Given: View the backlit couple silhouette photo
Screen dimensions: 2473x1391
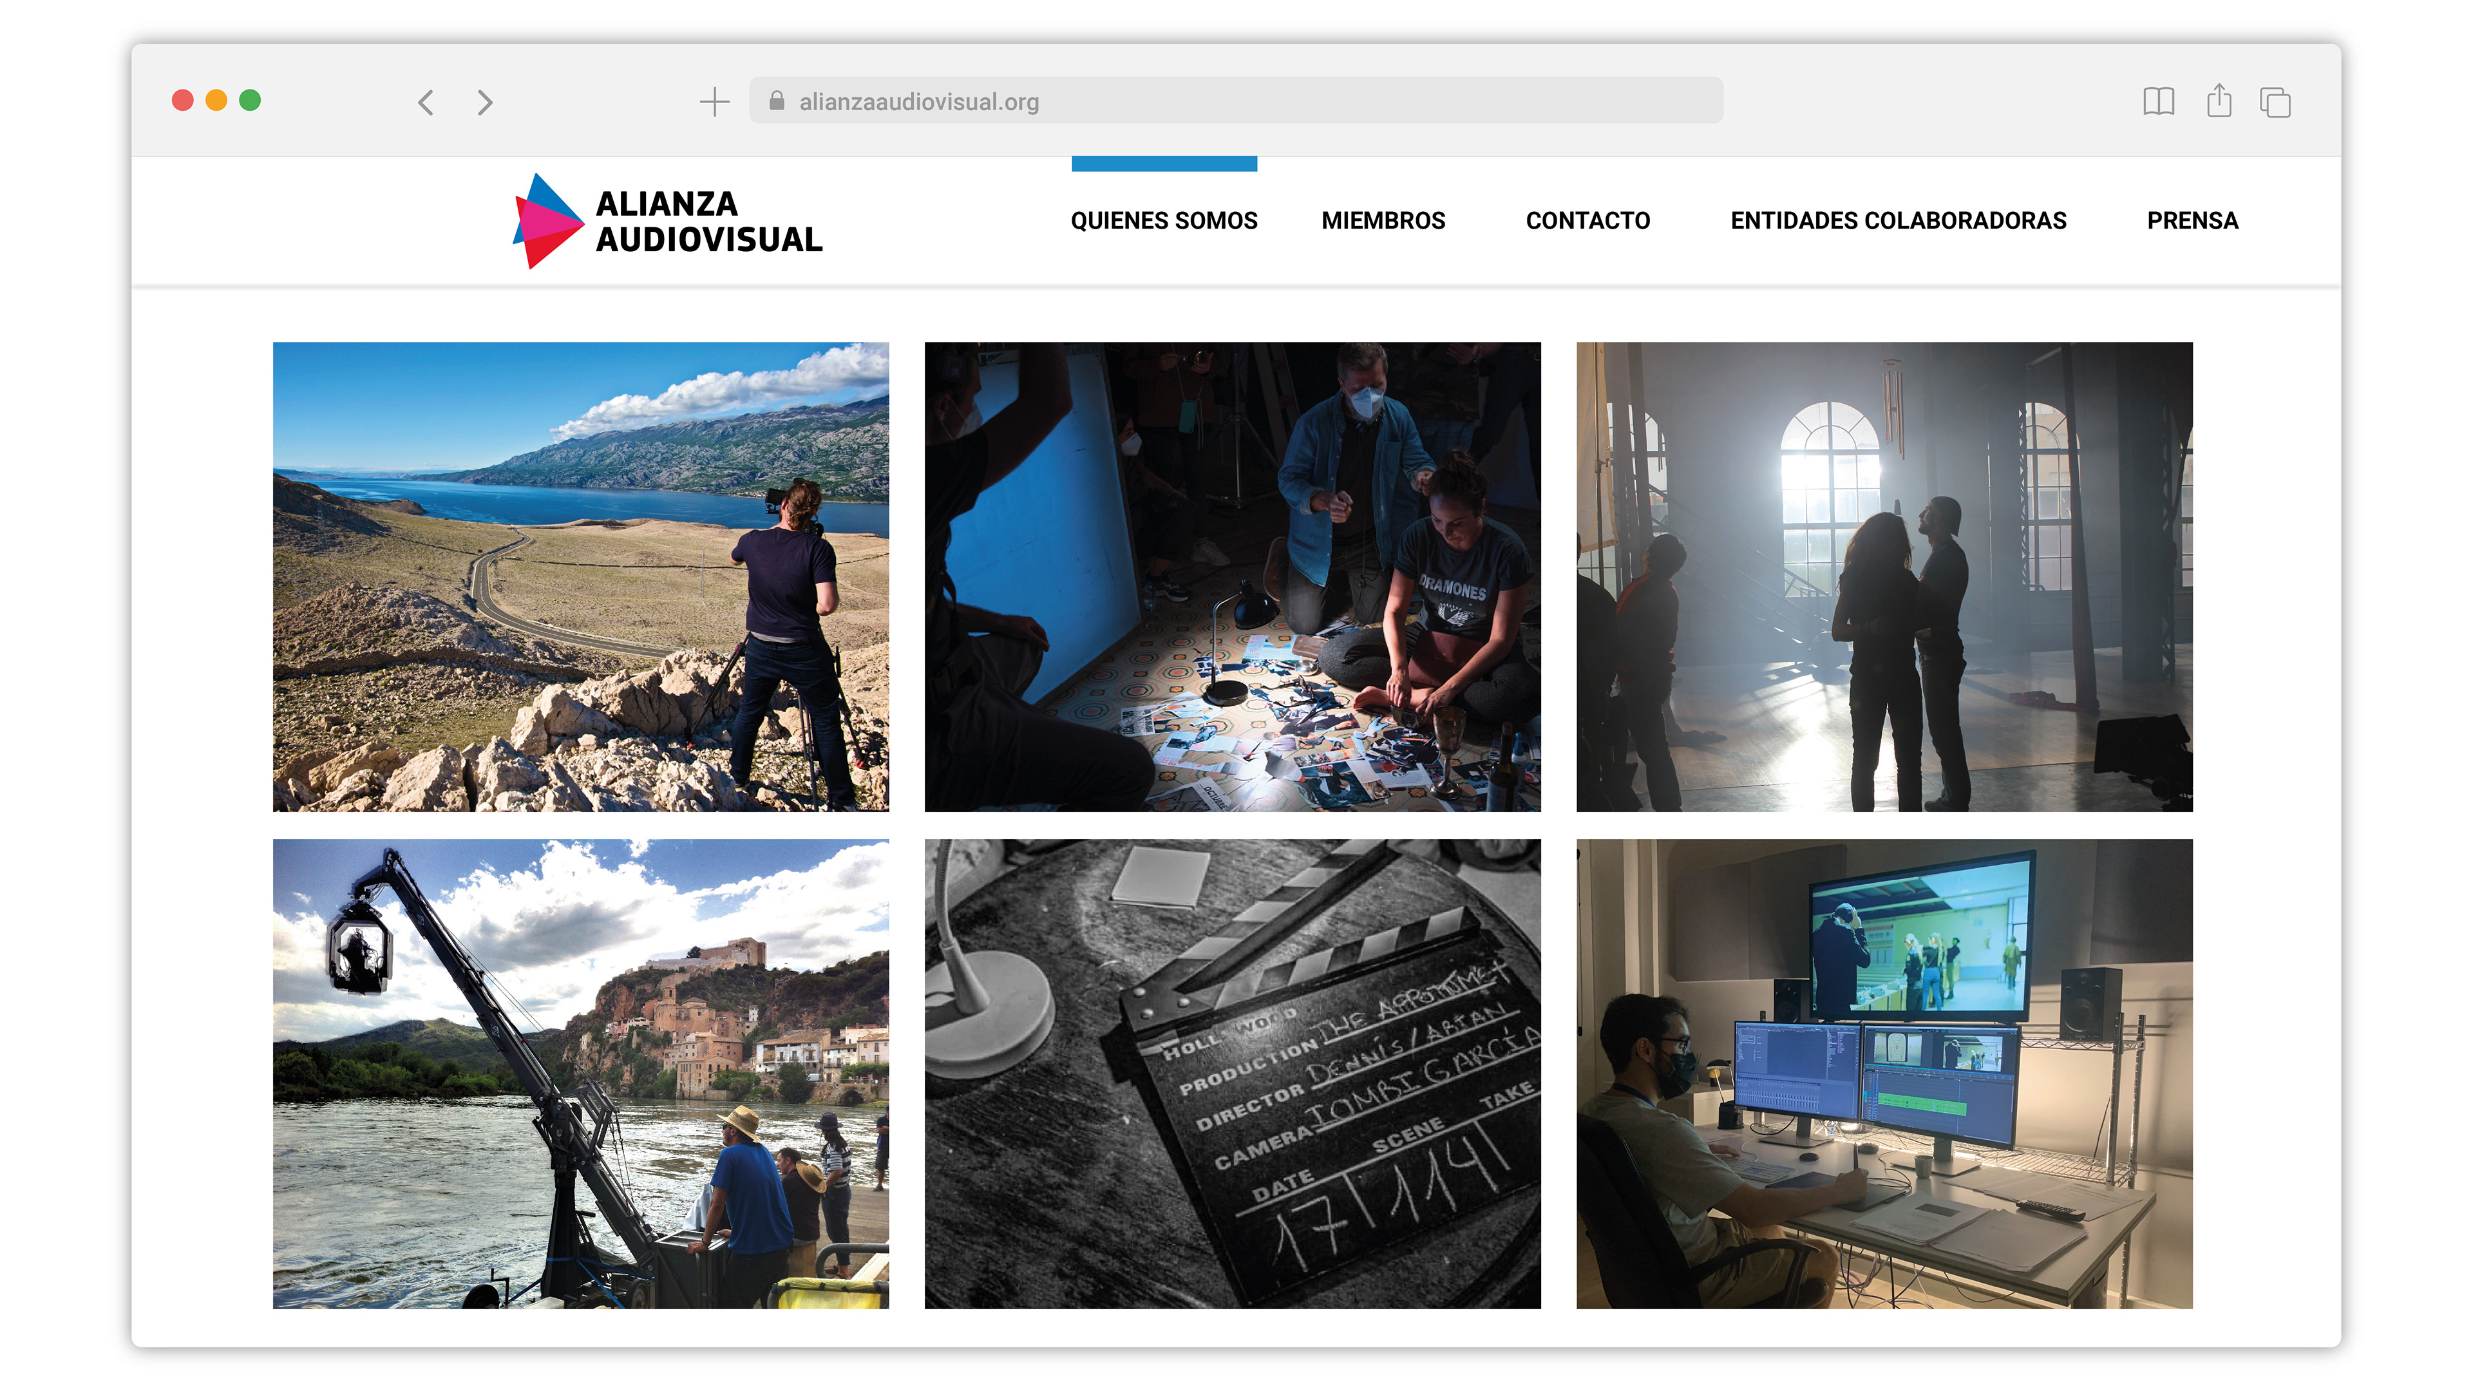Looking at the screenshot, I should [x=1884, y=576].
